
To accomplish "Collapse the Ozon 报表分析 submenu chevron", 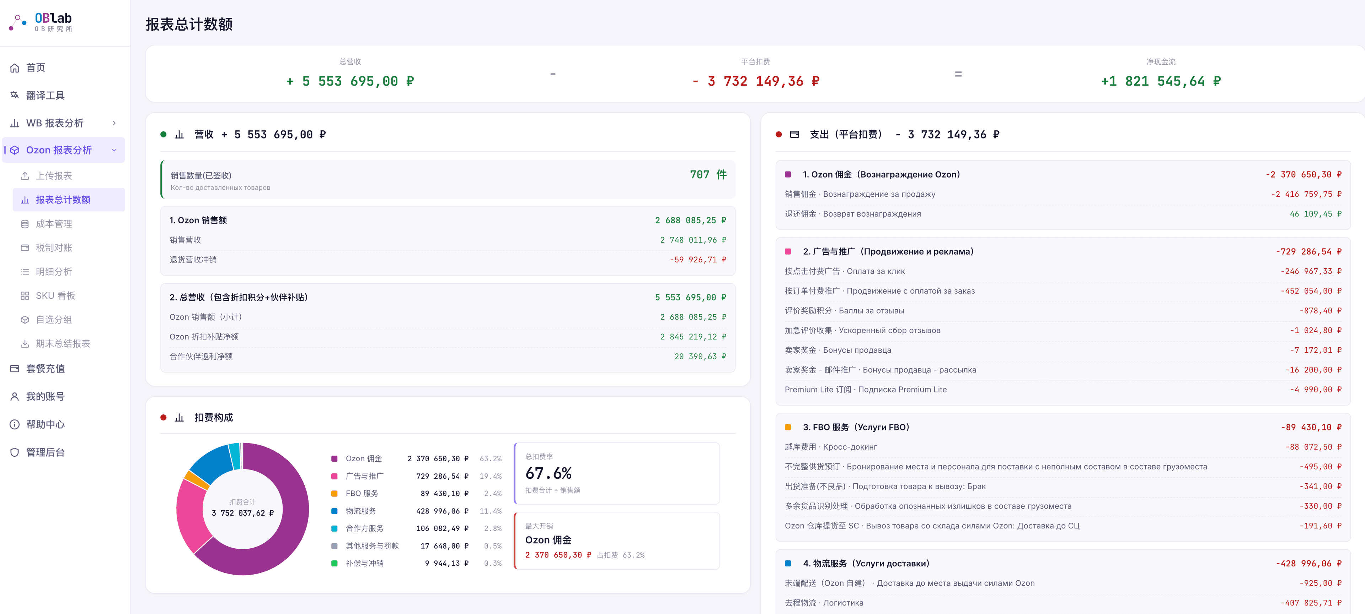I will pos(114,150).
